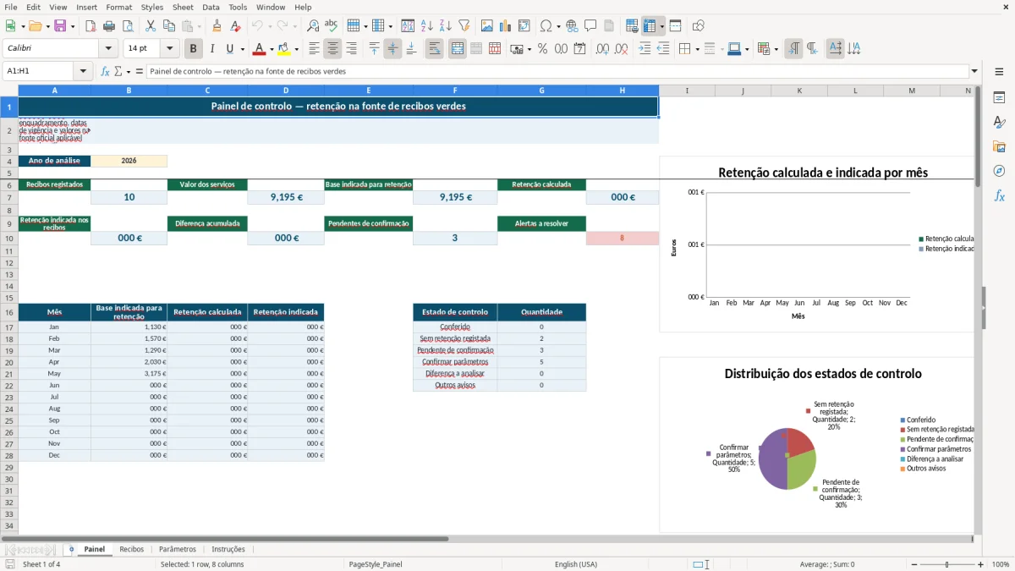Clear direct formatting icon

point(236,26)
